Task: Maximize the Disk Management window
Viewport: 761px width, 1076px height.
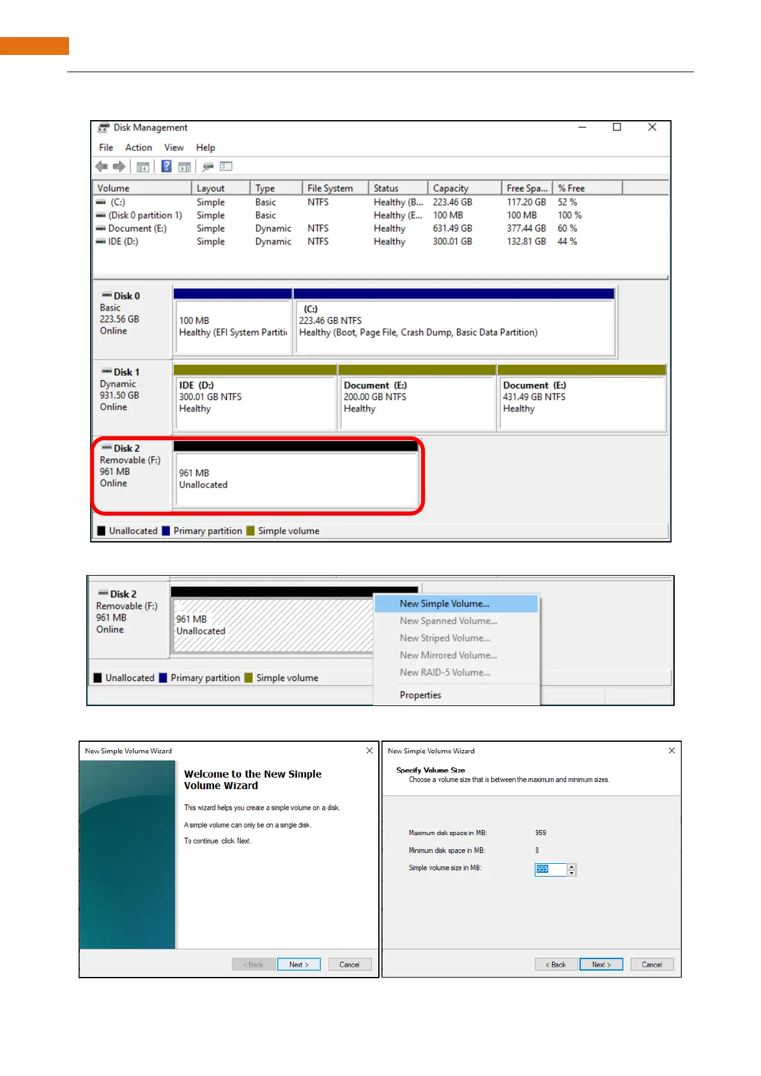Action: click(617, 127)
